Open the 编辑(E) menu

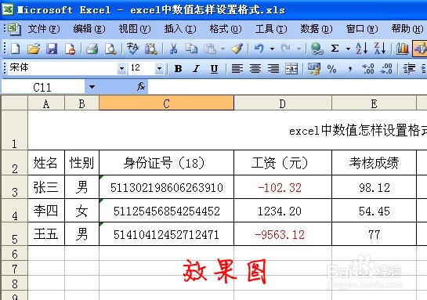pos(89,29)
